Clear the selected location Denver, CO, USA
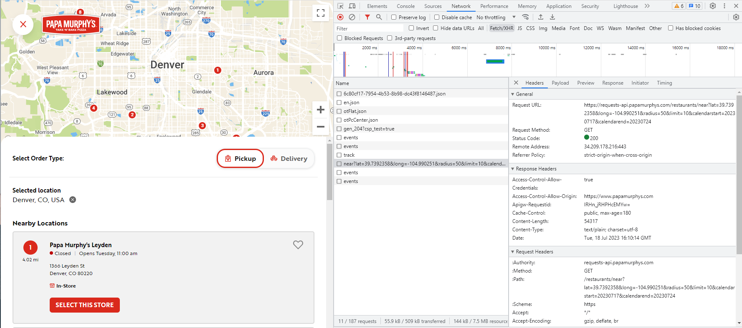The width and height of the screenshot is (742, 328). pos(73,200)
